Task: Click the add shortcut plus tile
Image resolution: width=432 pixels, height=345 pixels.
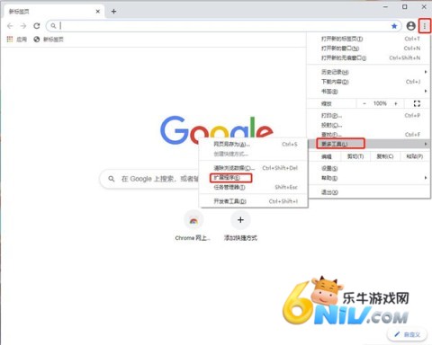Action: click(240, 220)
